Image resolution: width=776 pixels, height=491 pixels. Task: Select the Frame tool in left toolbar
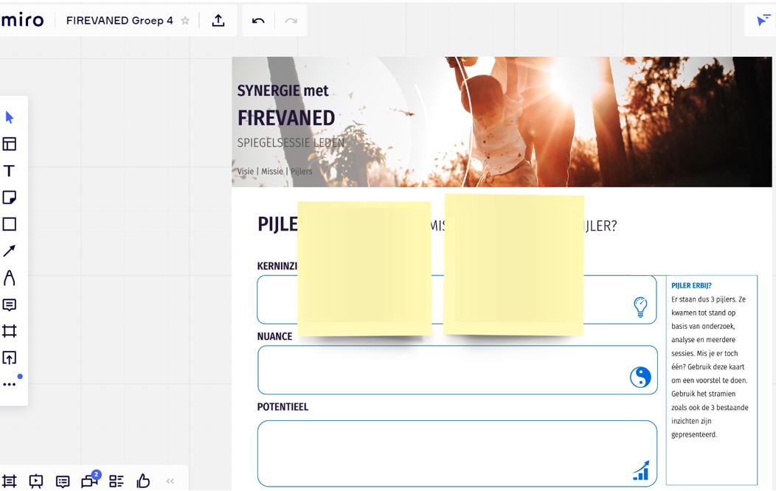click(10, 331)
